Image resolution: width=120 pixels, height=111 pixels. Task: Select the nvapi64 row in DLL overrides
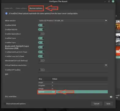click(73, 86)
